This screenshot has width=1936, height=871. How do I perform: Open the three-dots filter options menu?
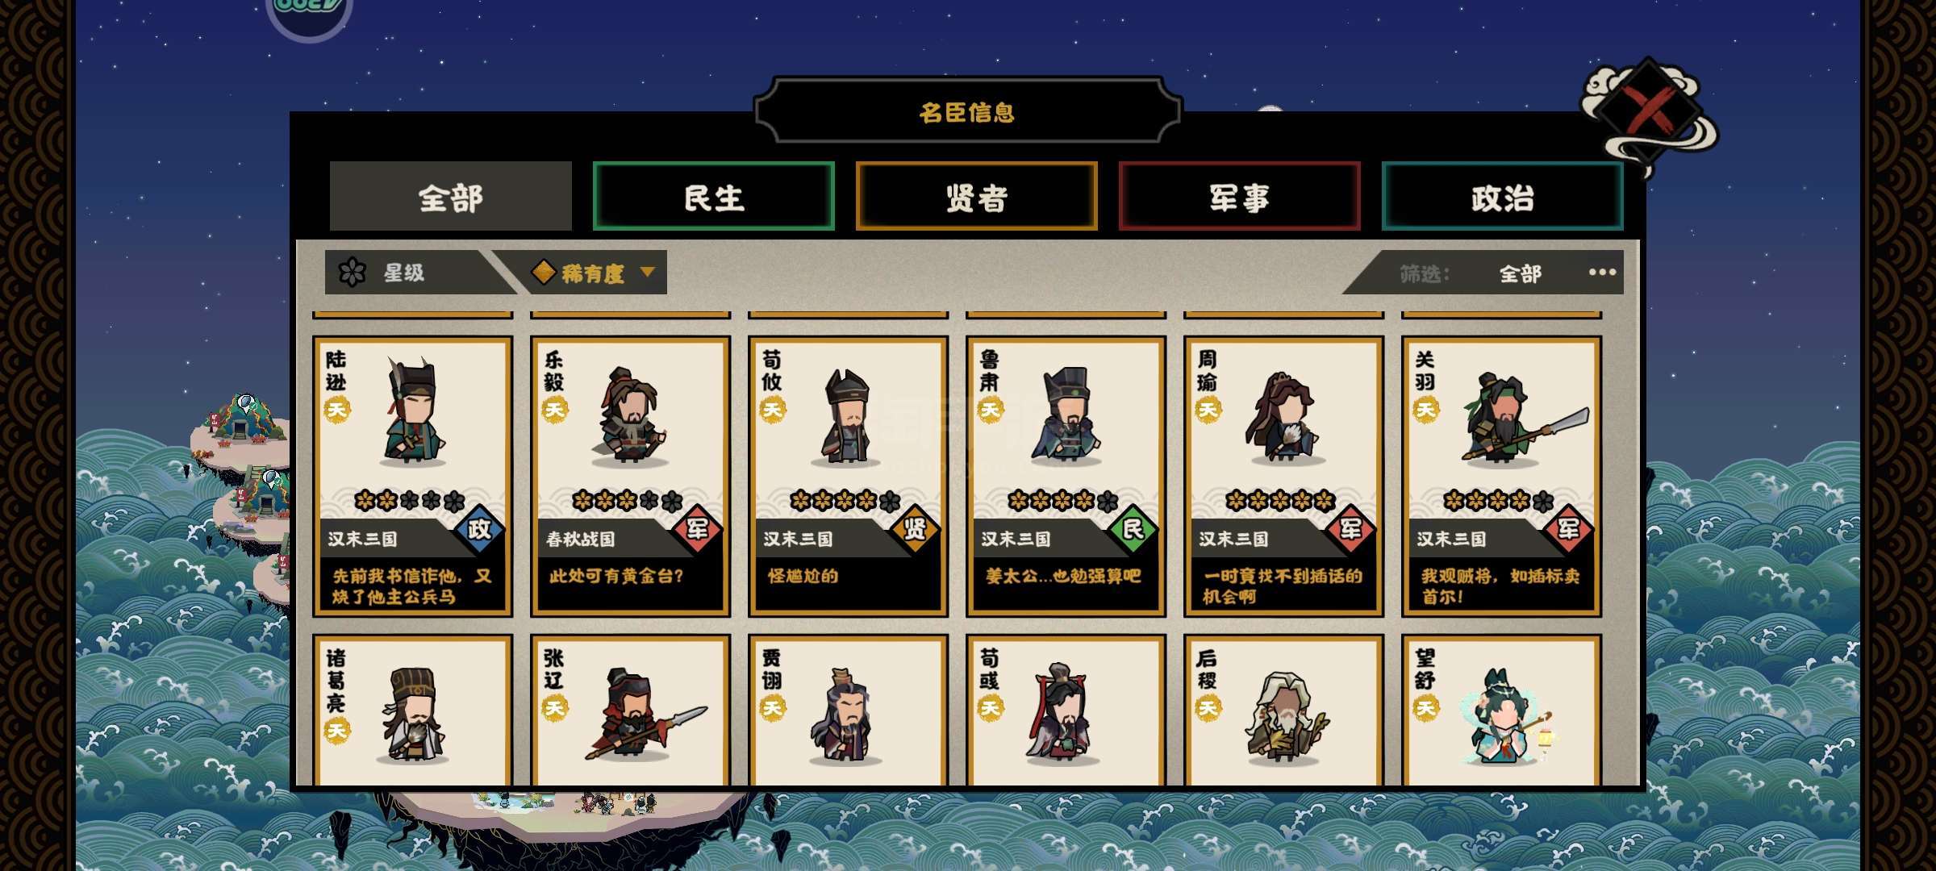1602,273
